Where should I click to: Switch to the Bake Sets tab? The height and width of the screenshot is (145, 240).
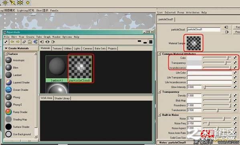click(x=100, y=48)
